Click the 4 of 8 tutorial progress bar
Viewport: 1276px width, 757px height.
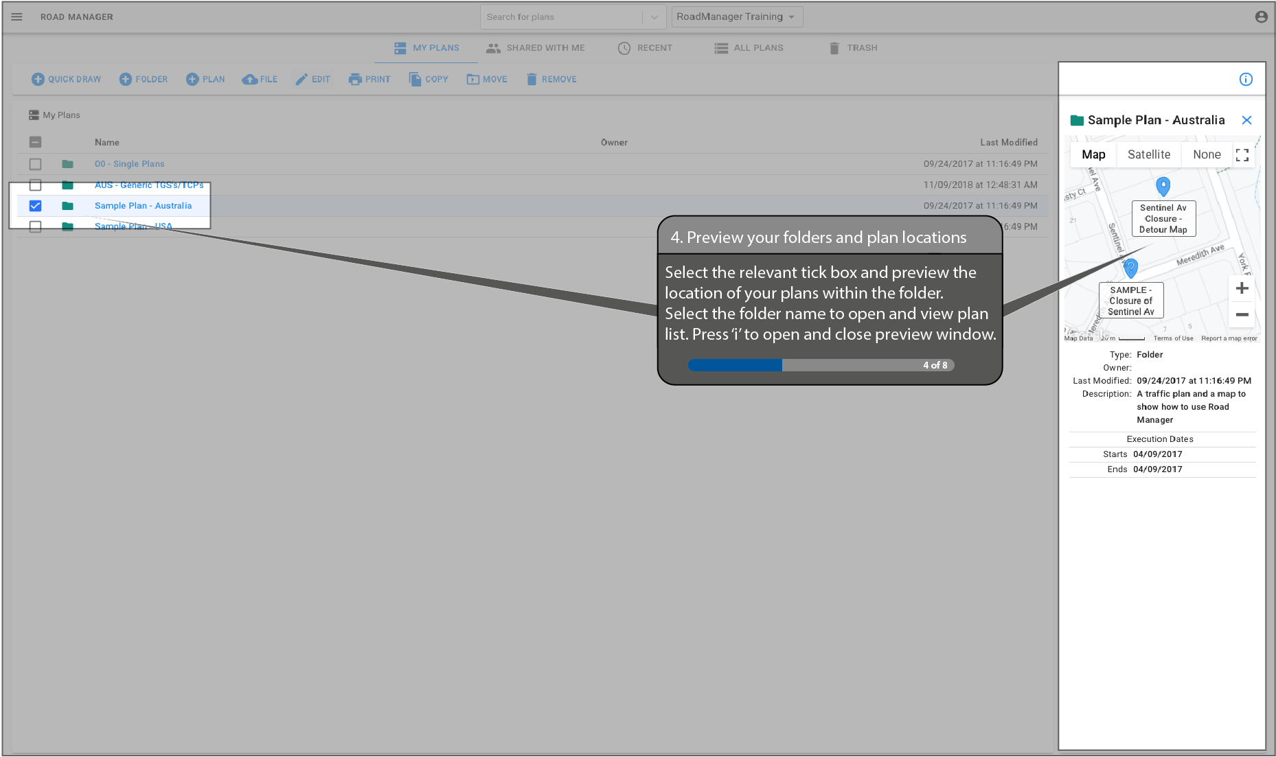coord(821,365)
